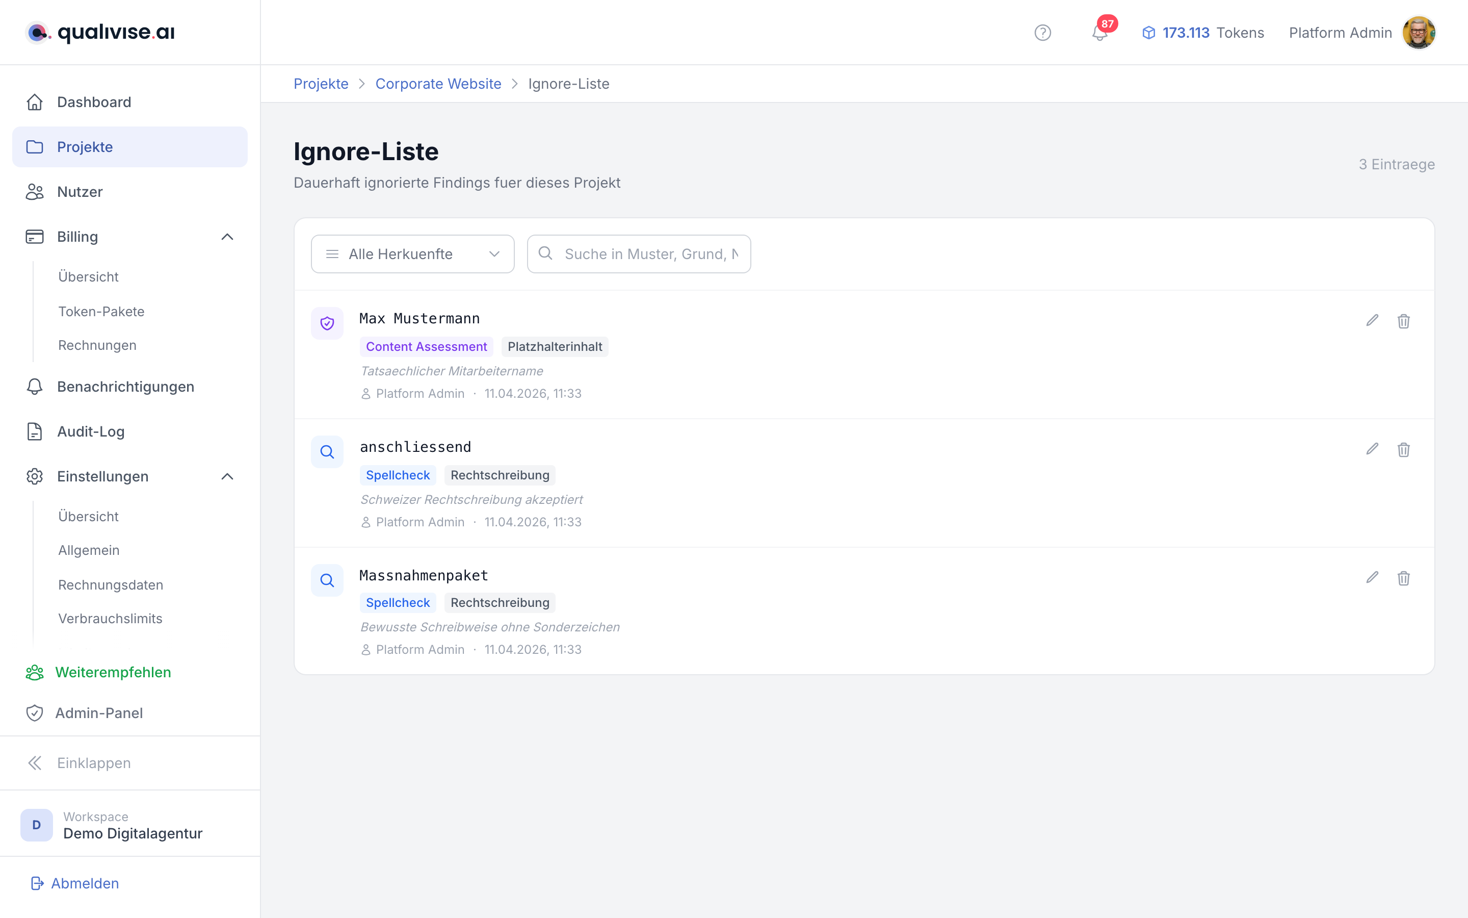Screen dimensions: 1468x918
Task: Click the Billing card icon
Action: coord(35,237)
